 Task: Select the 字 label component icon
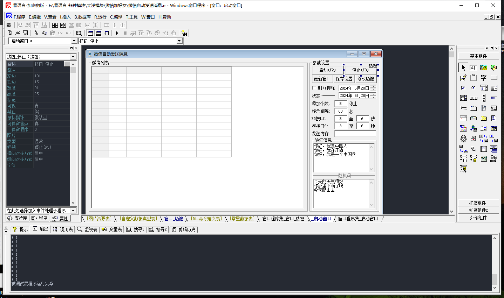tap(484, 78)
